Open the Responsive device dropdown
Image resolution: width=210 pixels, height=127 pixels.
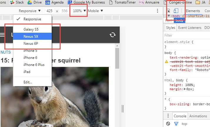[x=30, y=11]
